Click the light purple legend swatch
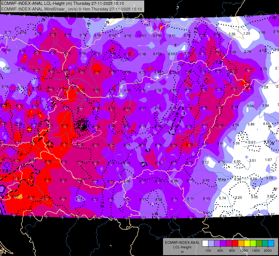 [x=217, y=243]
